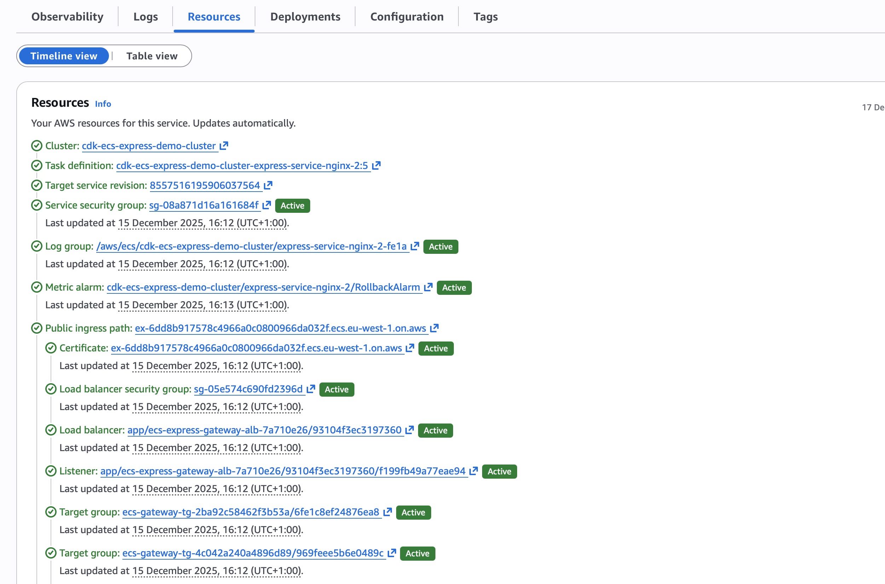
Task: Open the Target service revision external link icon
Action: [x=268, y=185]
